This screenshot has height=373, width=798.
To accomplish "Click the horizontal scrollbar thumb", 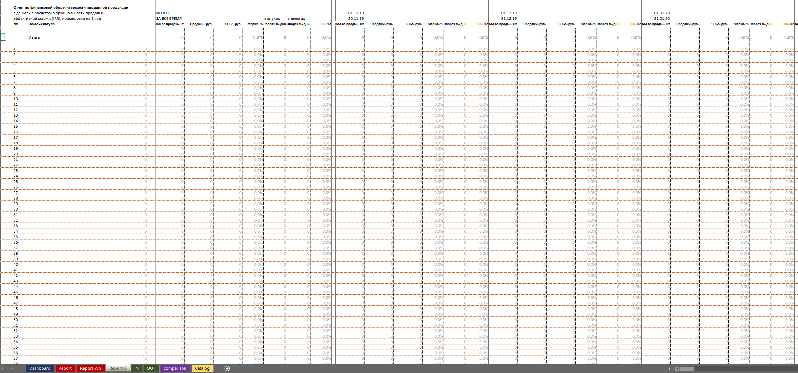I will [687, 368].
